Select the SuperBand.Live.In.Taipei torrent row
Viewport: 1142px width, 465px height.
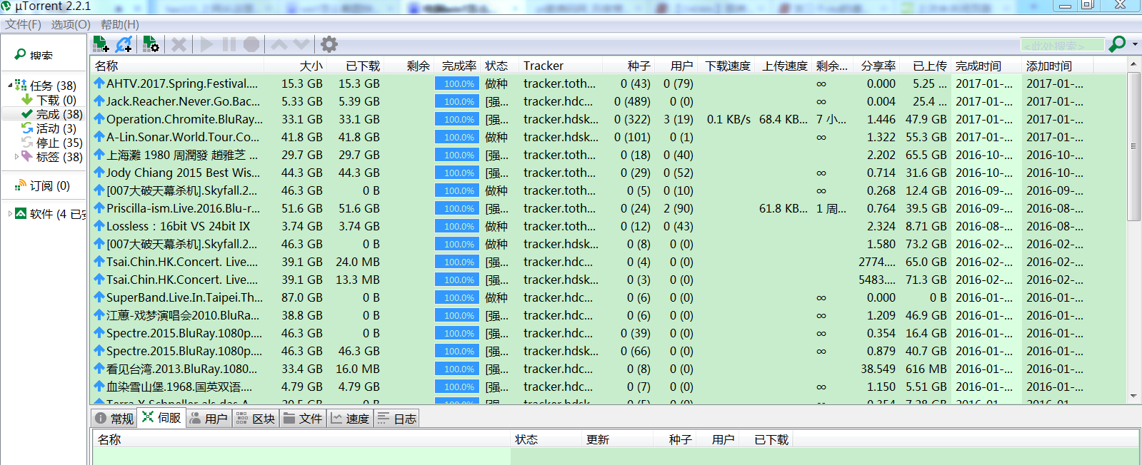pos(608,297)
